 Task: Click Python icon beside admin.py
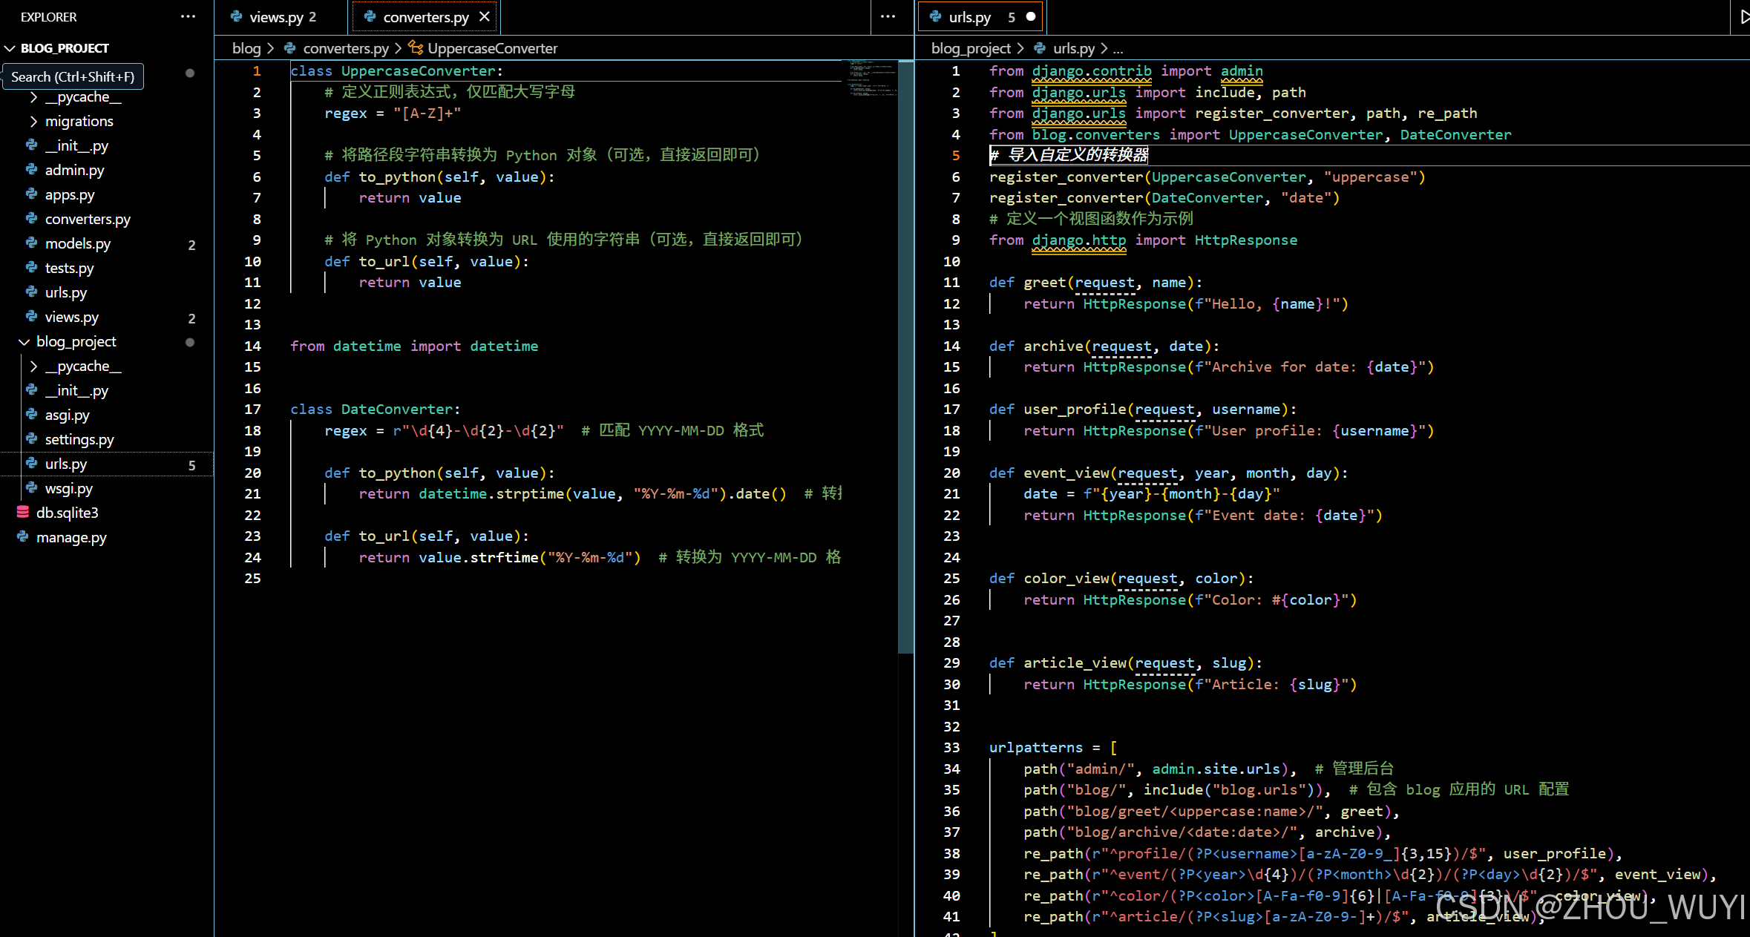point(32,170)
